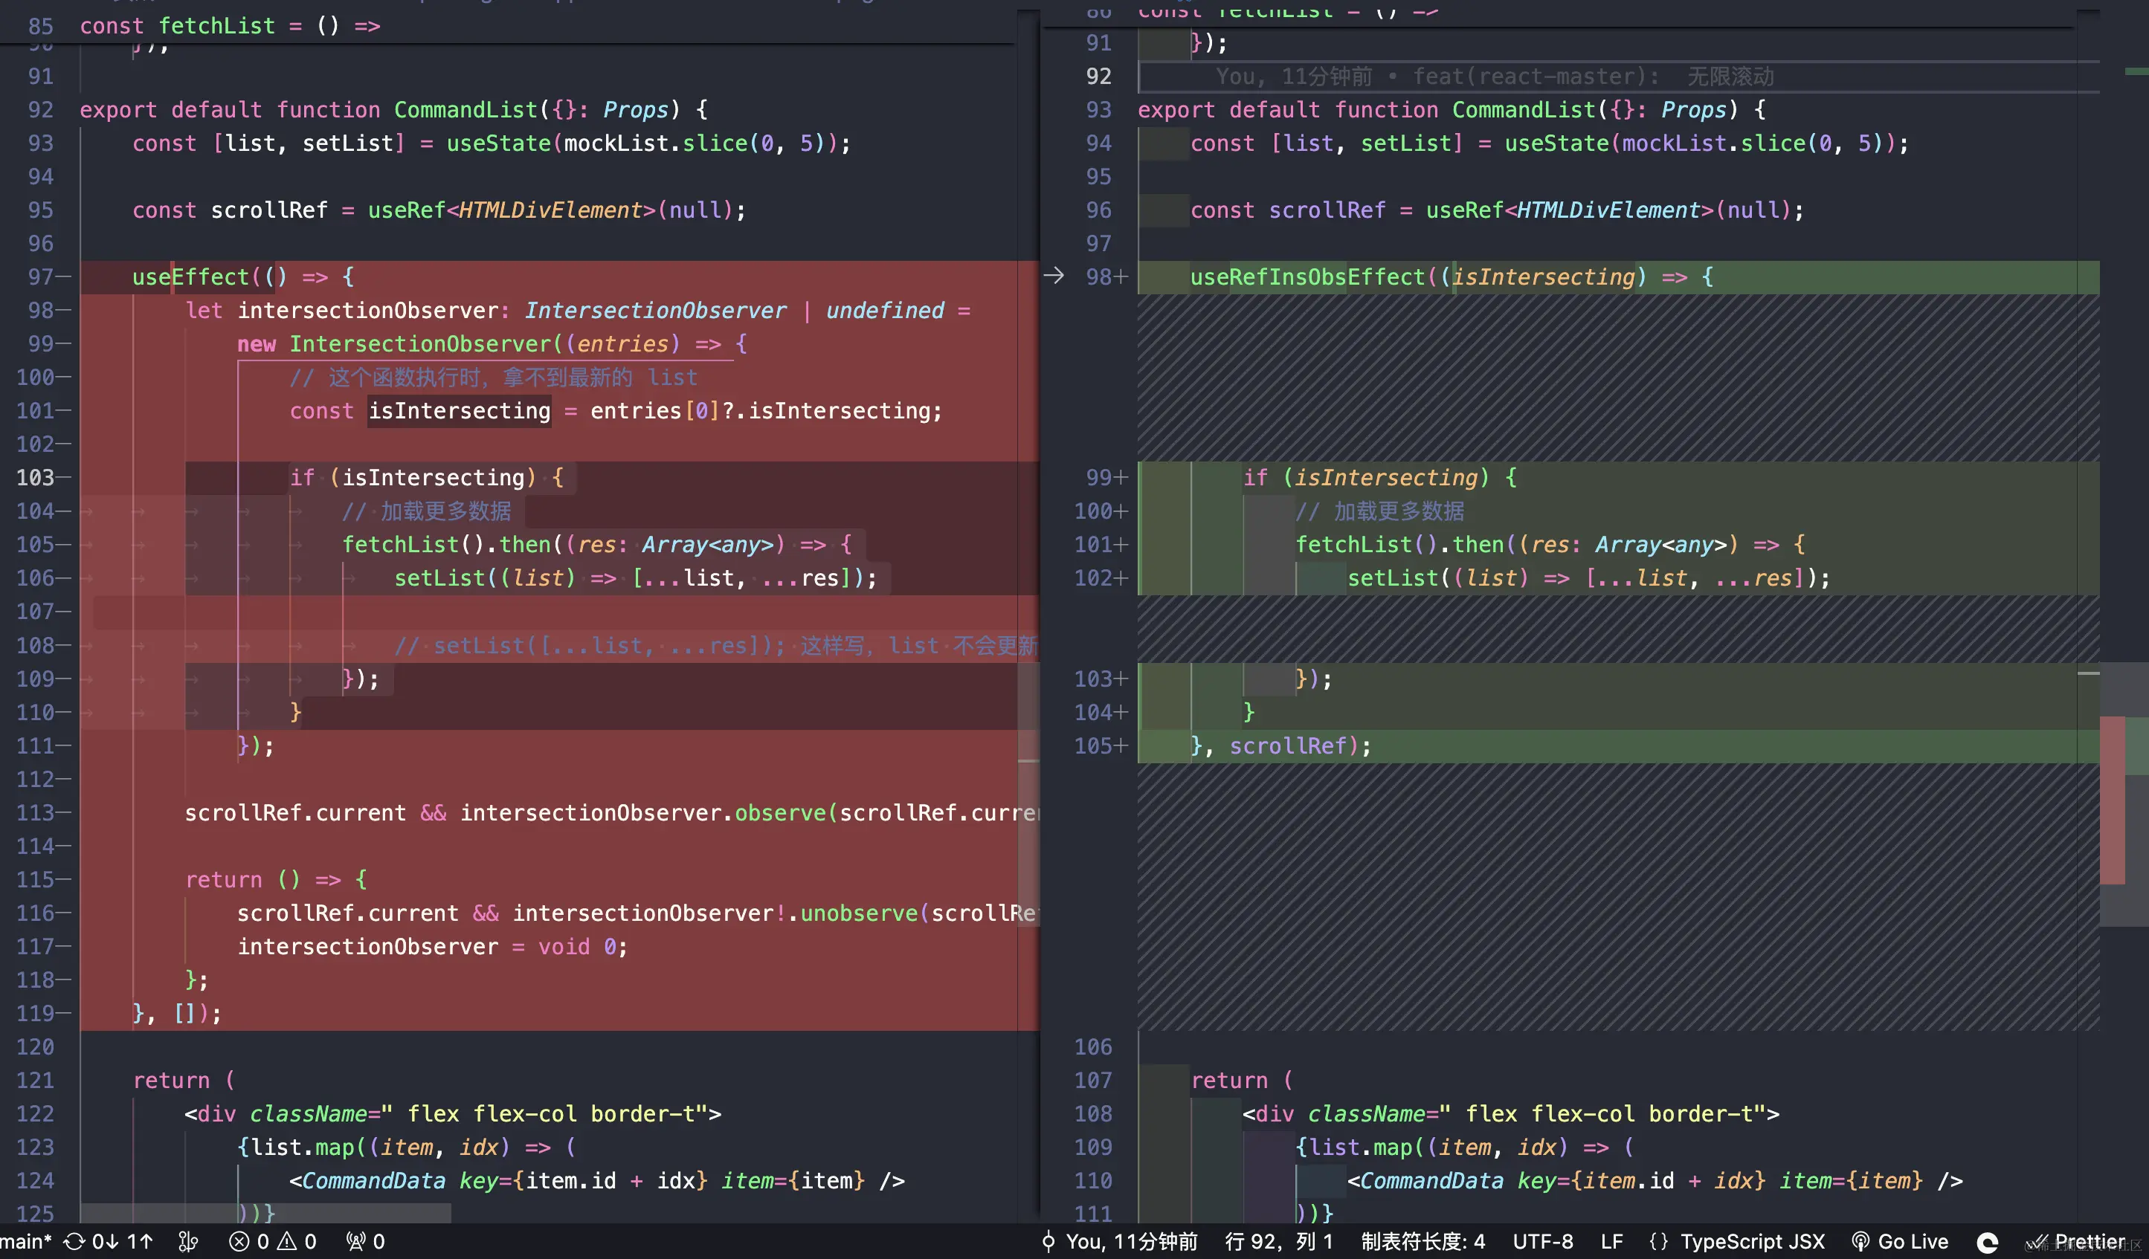This screenshot has width=2149, height=1259.
Task: Change indentation via '制表符长度: 4'
Action: (x=1423, y=1242)
